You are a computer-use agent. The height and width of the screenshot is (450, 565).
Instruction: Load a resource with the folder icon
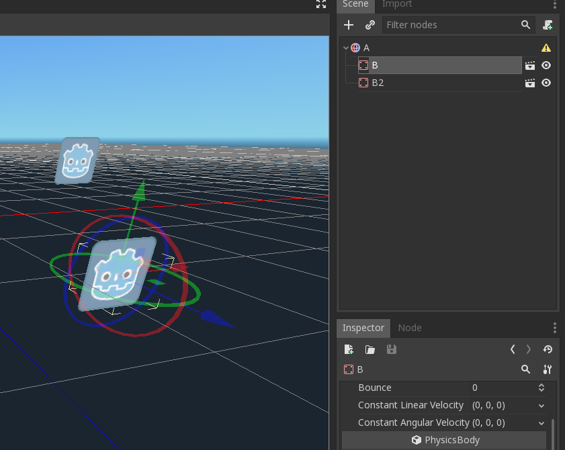(x=370, y=349)
